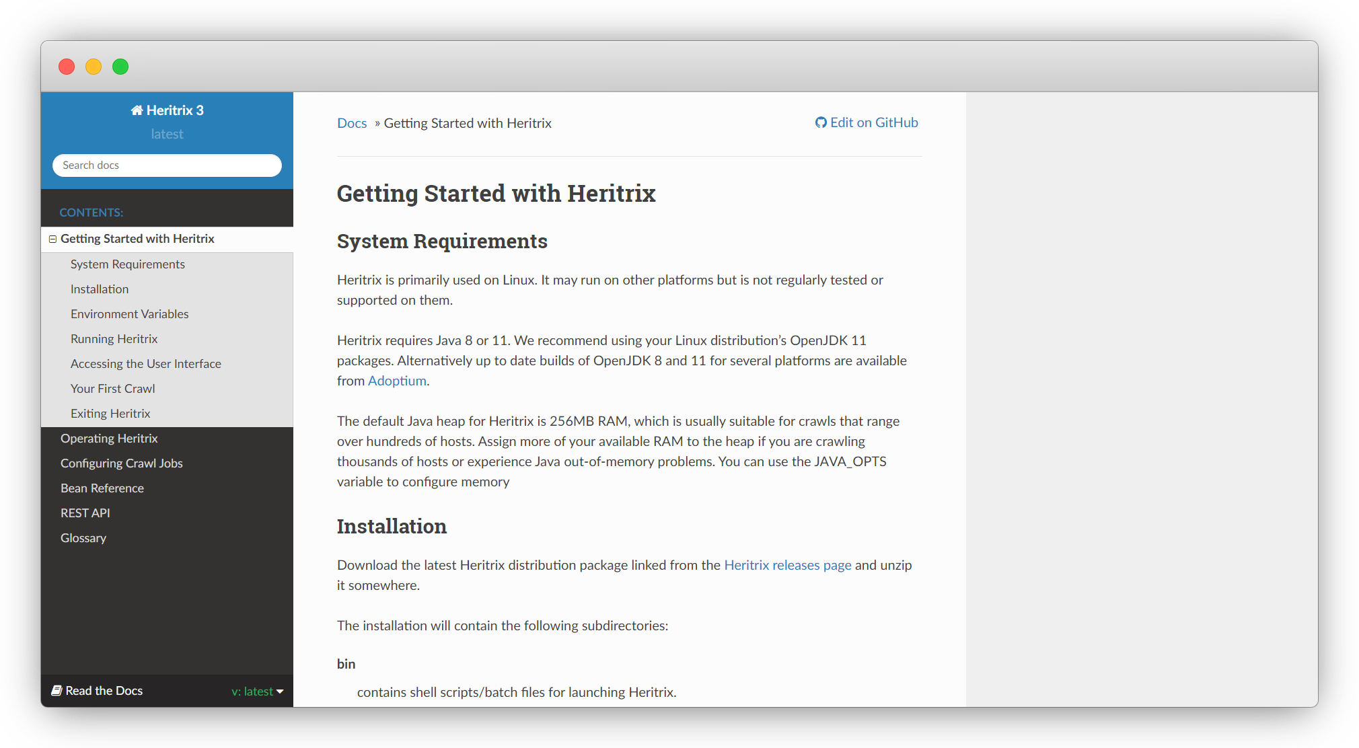Click the Read the Docs footer label
The image size is (1359, 748).
pyautogui.click(x=104, y=691)
